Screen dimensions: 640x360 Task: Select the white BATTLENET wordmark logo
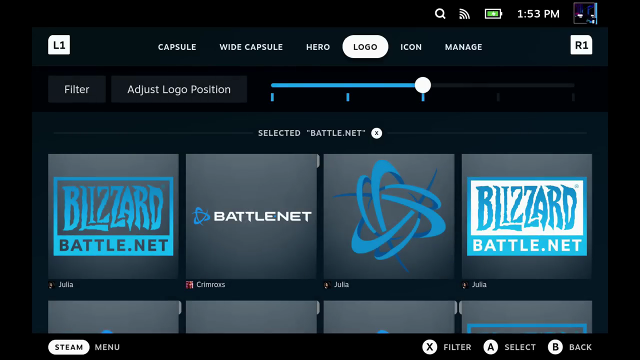(251, 216)
